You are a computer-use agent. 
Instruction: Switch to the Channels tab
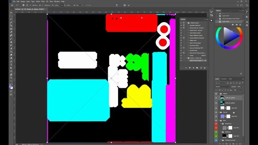pos(224,79)
